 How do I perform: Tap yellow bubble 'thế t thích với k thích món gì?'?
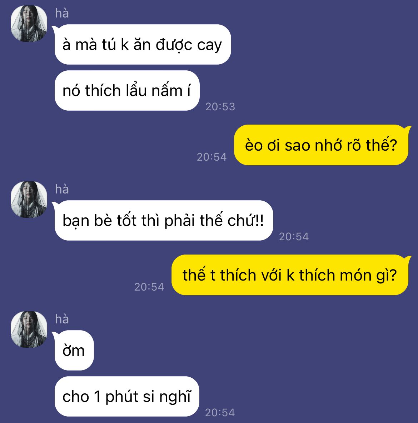(x=290, y=275)
